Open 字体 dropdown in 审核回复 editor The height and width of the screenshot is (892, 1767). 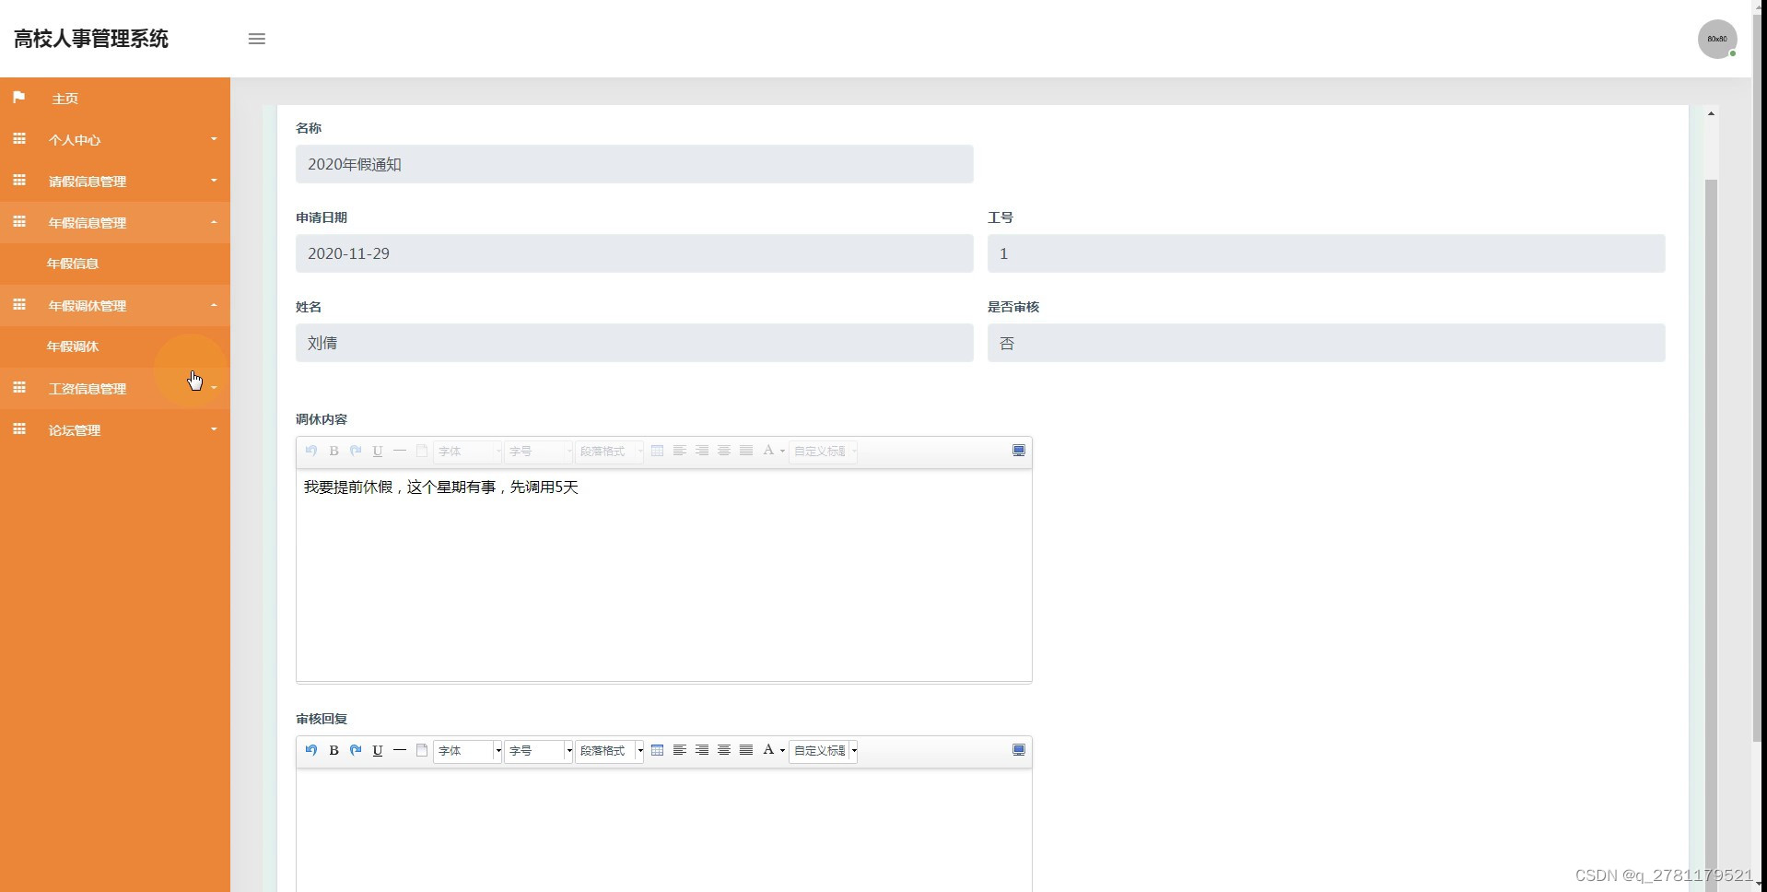(x=468, y=751)
